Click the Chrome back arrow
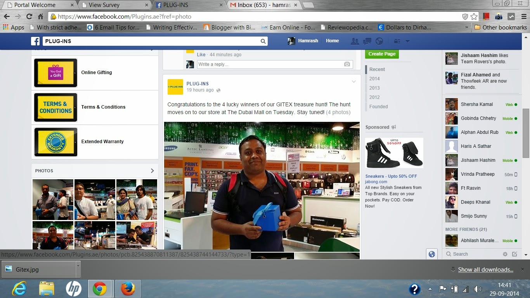The width and height of the screenshot is (530, 298). point(7,17)
